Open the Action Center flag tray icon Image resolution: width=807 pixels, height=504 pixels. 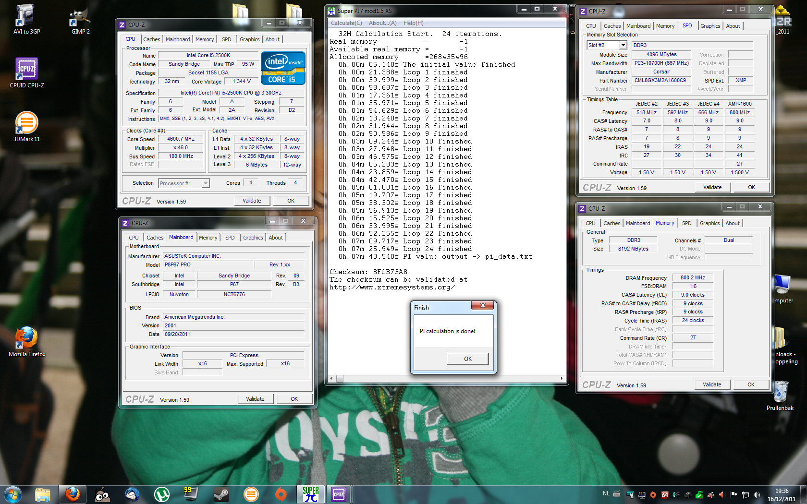click(734, 494)
